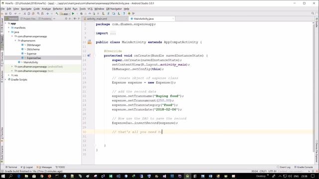Viewport: 319px width, 179px height.
Task: Click the Debug app bug icon
Action: (81, 13)
